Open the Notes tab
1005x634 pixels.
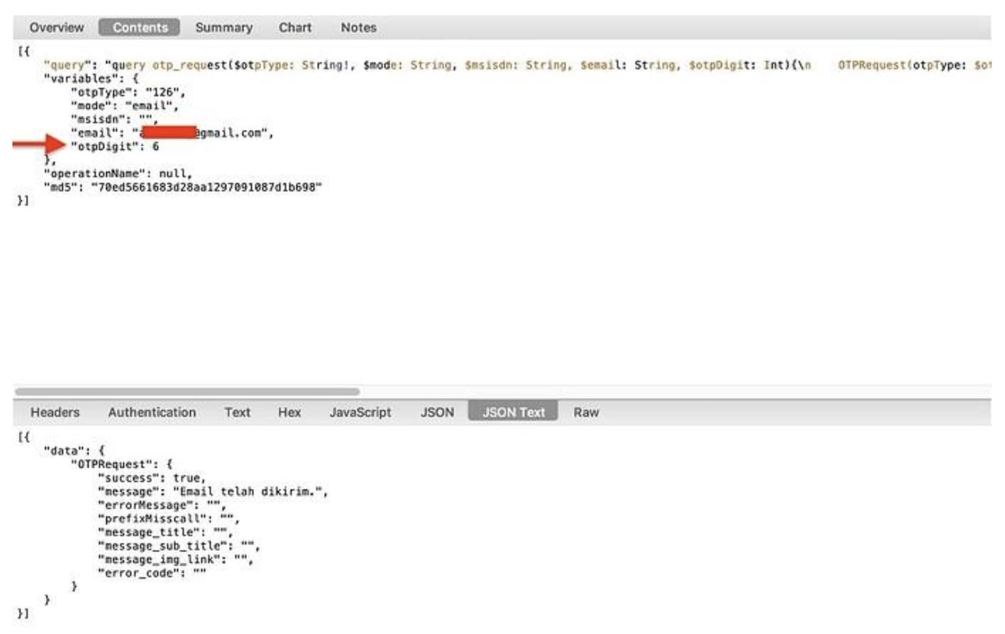point(358,27)
